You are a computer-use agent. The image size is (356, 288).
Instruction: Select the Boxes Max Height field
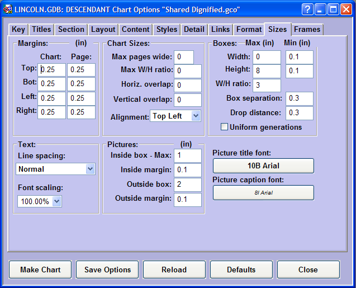click(x=267, y=71)
